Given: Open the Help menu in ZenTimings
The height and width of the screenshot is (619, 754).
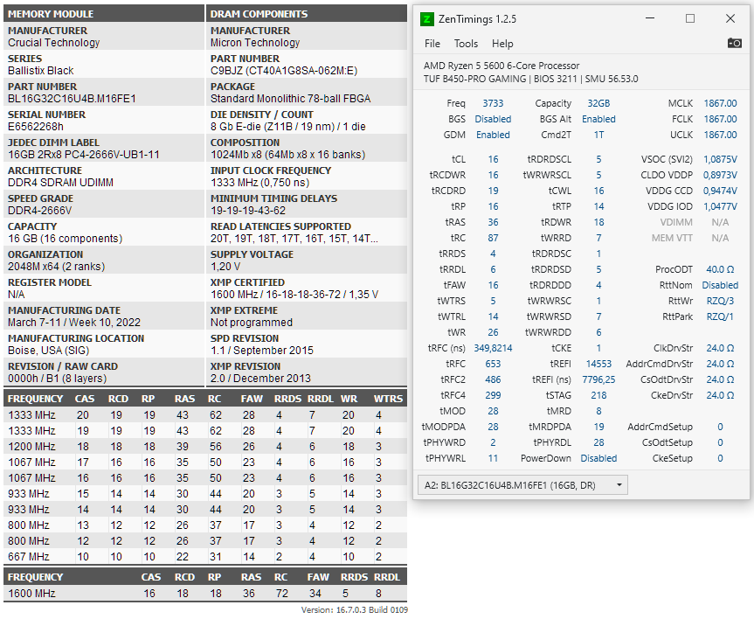Looking at the screenshot, I should 502,44.
